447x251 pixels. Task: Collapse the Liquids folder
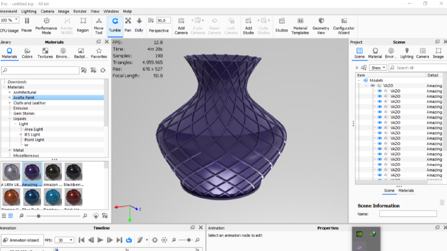pyautogui.click(x=10, y=119)
